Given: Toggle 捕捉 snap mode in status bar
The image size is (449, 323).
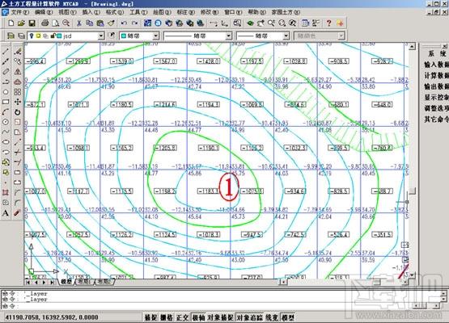Looking at the screenshot, I should point(151,317).
